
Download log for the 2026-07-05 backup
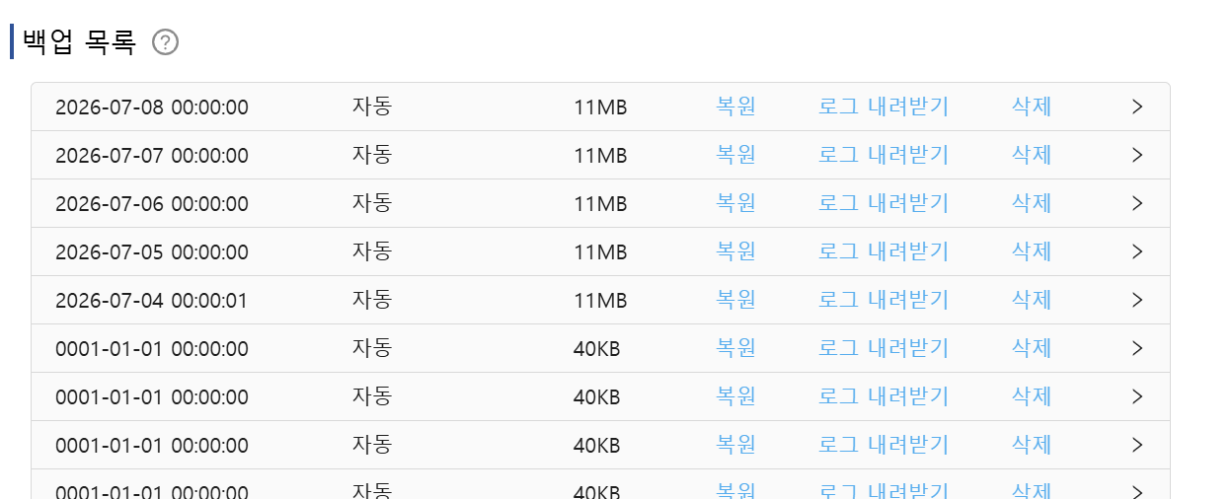[x=884, y=251]
